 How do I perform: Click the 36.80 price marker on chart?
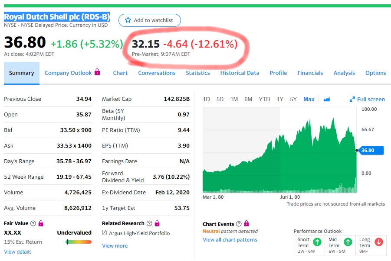click(x=370, y=150)
